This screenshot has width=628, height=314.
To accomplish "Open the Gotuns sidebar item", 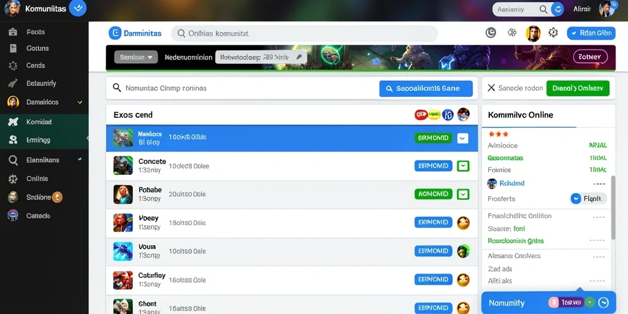I will pyautogui.click(x=37, y=48).
